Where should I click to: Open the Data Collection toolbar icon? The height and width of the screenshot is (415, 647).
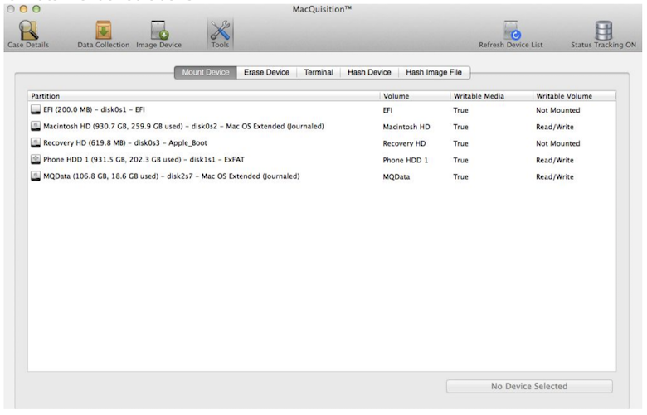(x=103, y=31)
